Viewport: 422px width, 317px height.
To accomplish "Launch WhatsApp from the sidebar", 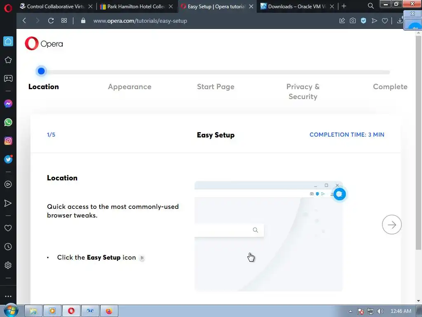I will pos(8,122).
